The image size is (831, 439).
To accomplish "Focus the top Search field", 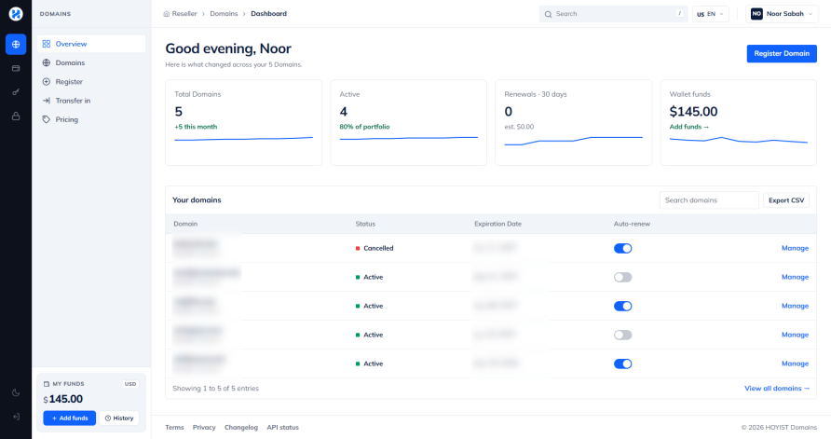I will click(613, 14).
